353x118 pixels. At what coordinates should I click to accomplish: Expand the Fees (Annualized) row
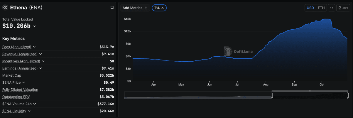34,47
